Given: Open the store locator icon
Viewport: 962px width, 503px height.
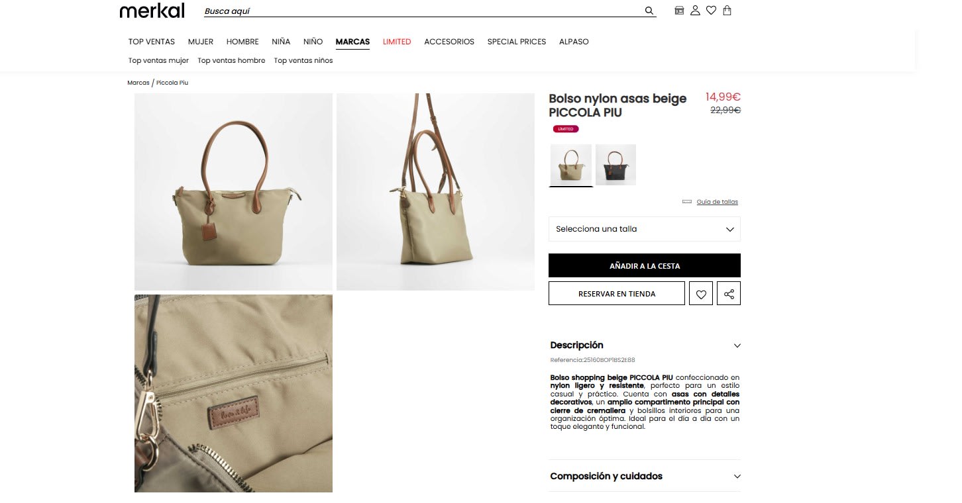Looking at the screenshot, I should (679, 11).
